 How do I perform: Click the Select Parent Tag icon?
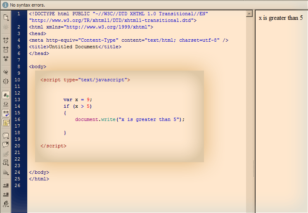6,72
